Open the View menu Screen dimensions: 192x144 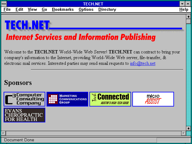pyautogui.click(x=32, y=10)
